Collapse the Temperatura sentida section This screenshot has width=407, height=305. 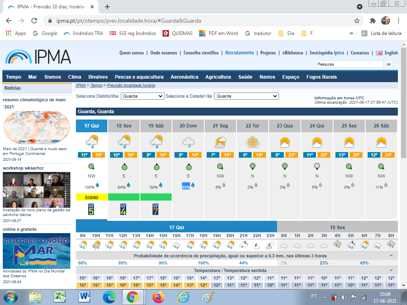click(391, 270)
